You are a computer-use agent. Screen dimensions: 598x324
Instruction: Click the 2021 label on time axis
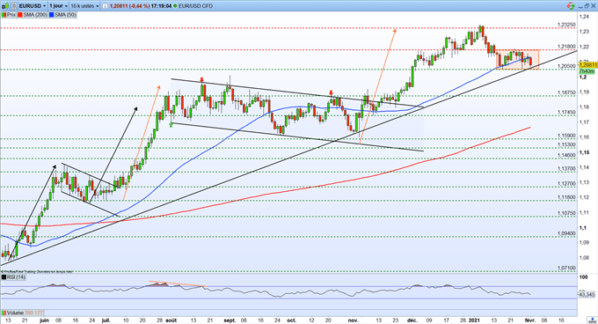click(474, 320)
